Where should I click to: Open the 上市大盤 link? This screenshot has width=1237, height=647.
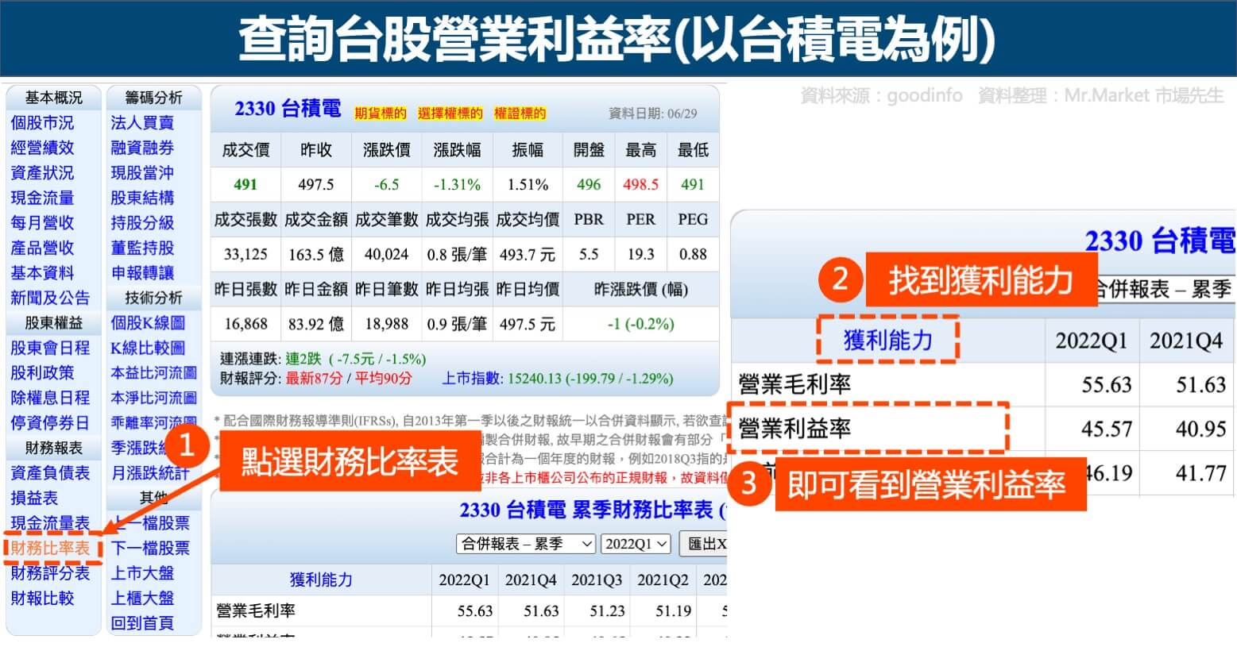click(142, 573)
